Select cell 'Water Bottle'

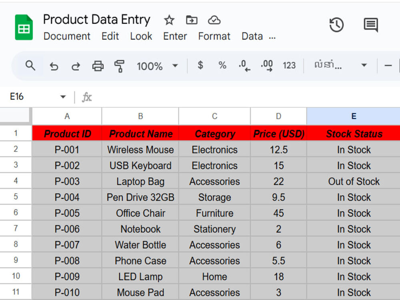click(140, 244)
